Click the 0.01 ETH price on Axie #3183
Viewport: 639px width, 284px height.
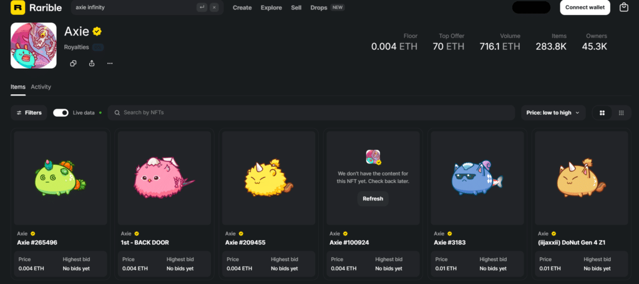click(x=446, y=268)
